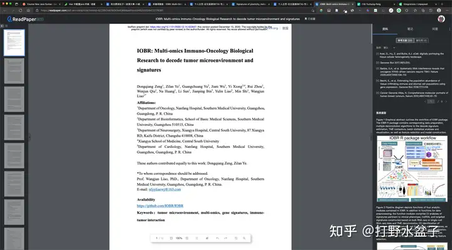Open the more options dots in right panel
The width and height of the screenshot is (452, 250).
(449, 29)
